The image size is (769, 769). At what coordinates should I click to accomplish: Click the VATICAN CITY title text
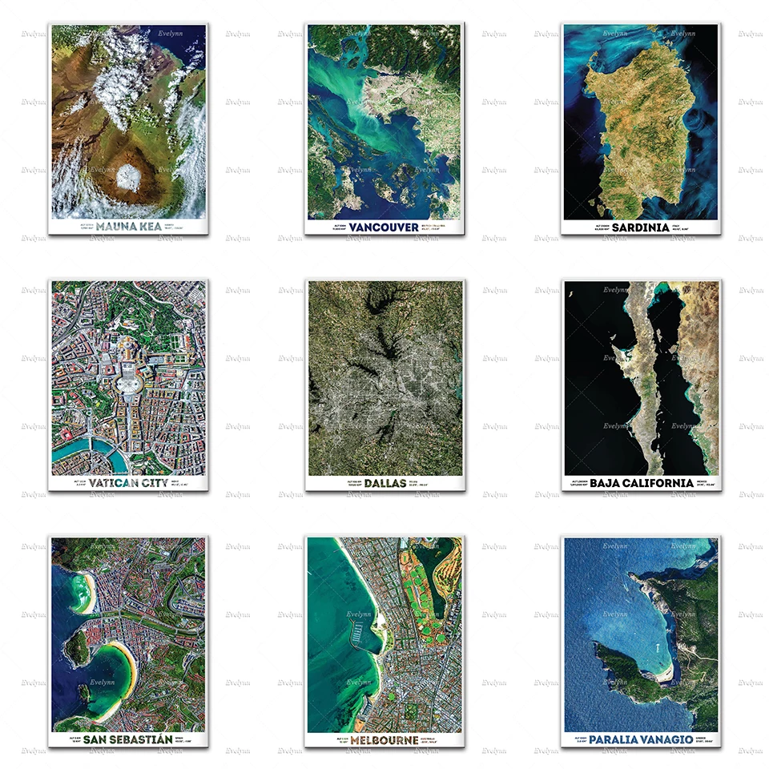[128, 483]
